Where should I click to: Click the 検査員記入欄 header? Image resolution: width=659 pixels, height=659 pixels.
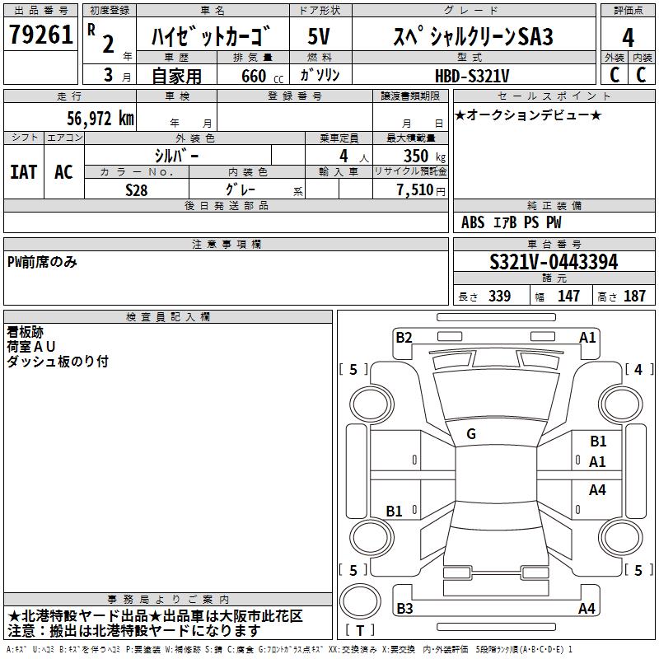coord(168,317)
